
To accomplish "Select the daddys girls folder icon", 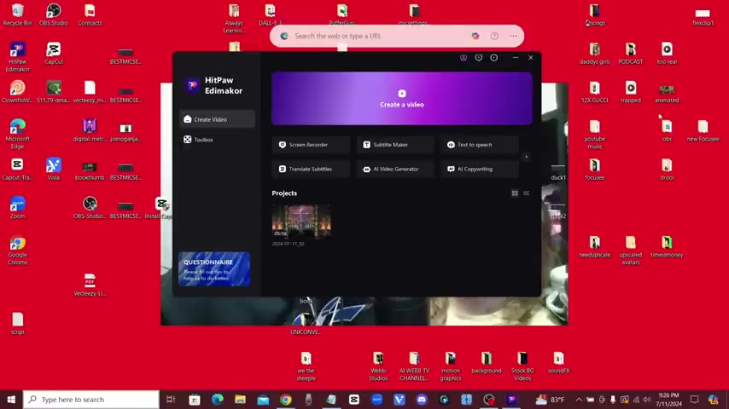I will pos(595,53).
